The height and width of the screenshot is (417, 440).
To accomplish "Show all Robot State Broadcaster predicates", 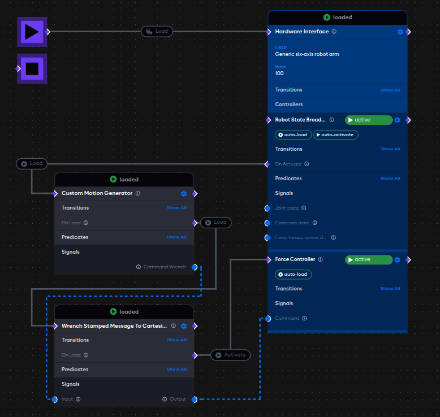I will (x=390, y=179).
